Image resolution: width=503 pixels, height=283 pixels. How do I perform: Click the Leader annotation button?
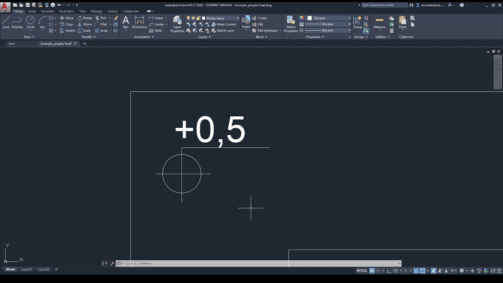[x=157, y=24]
